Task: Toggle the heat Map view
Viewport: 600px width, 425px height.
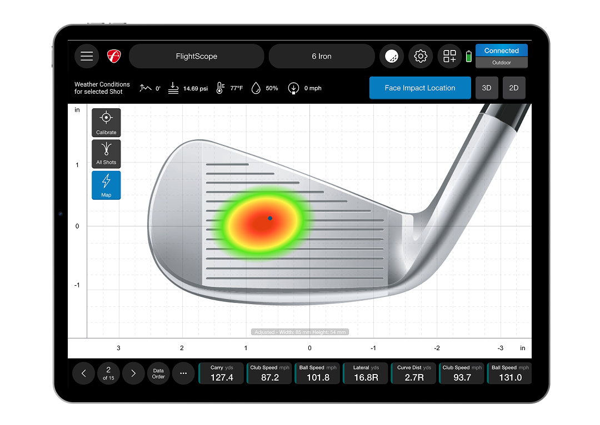Action: pyautogui.click(x=106, y=185)
